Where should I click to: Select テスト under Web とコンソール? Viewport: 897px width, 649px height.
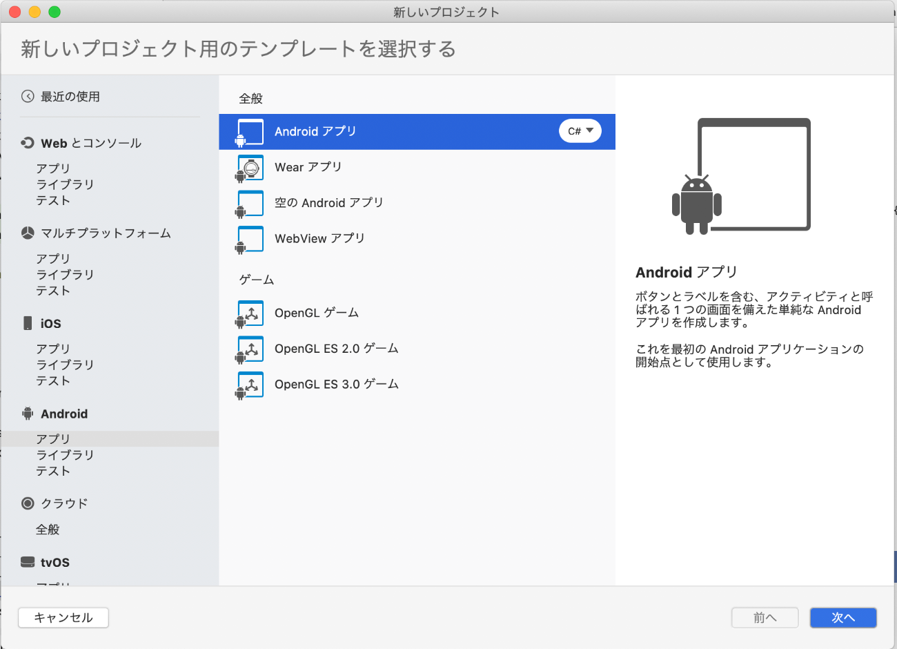(53, 200)
